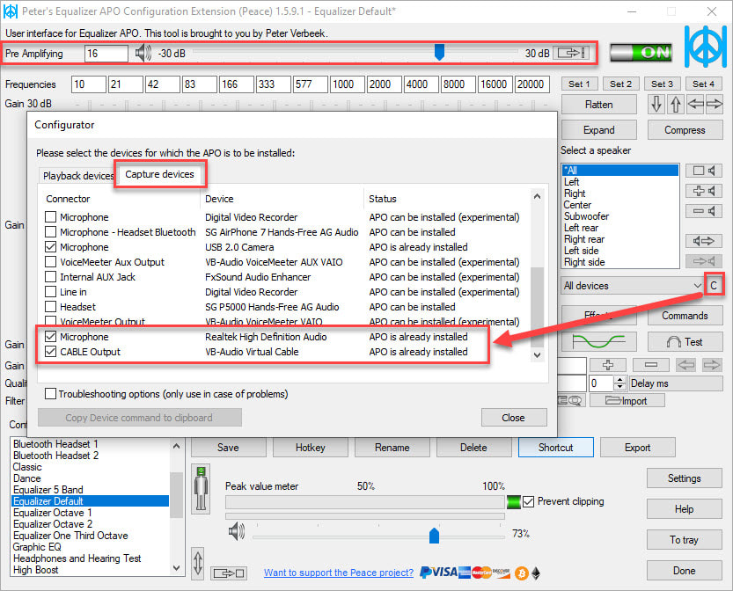Click the speaker icon beside Pre Amplifying
The image size is (733, 591).
[x=143, y=54]
